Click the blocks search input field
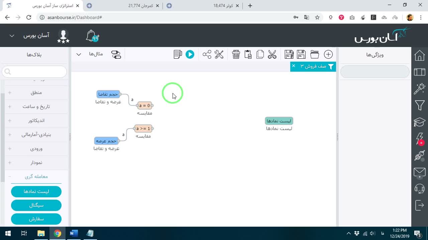428x240 pixels. pyautogui.click(x=34, y=72)
